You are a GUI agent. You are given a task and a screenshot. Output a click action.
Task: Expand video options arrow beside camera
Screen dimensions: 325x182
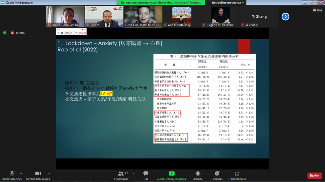tap(49, 173)
